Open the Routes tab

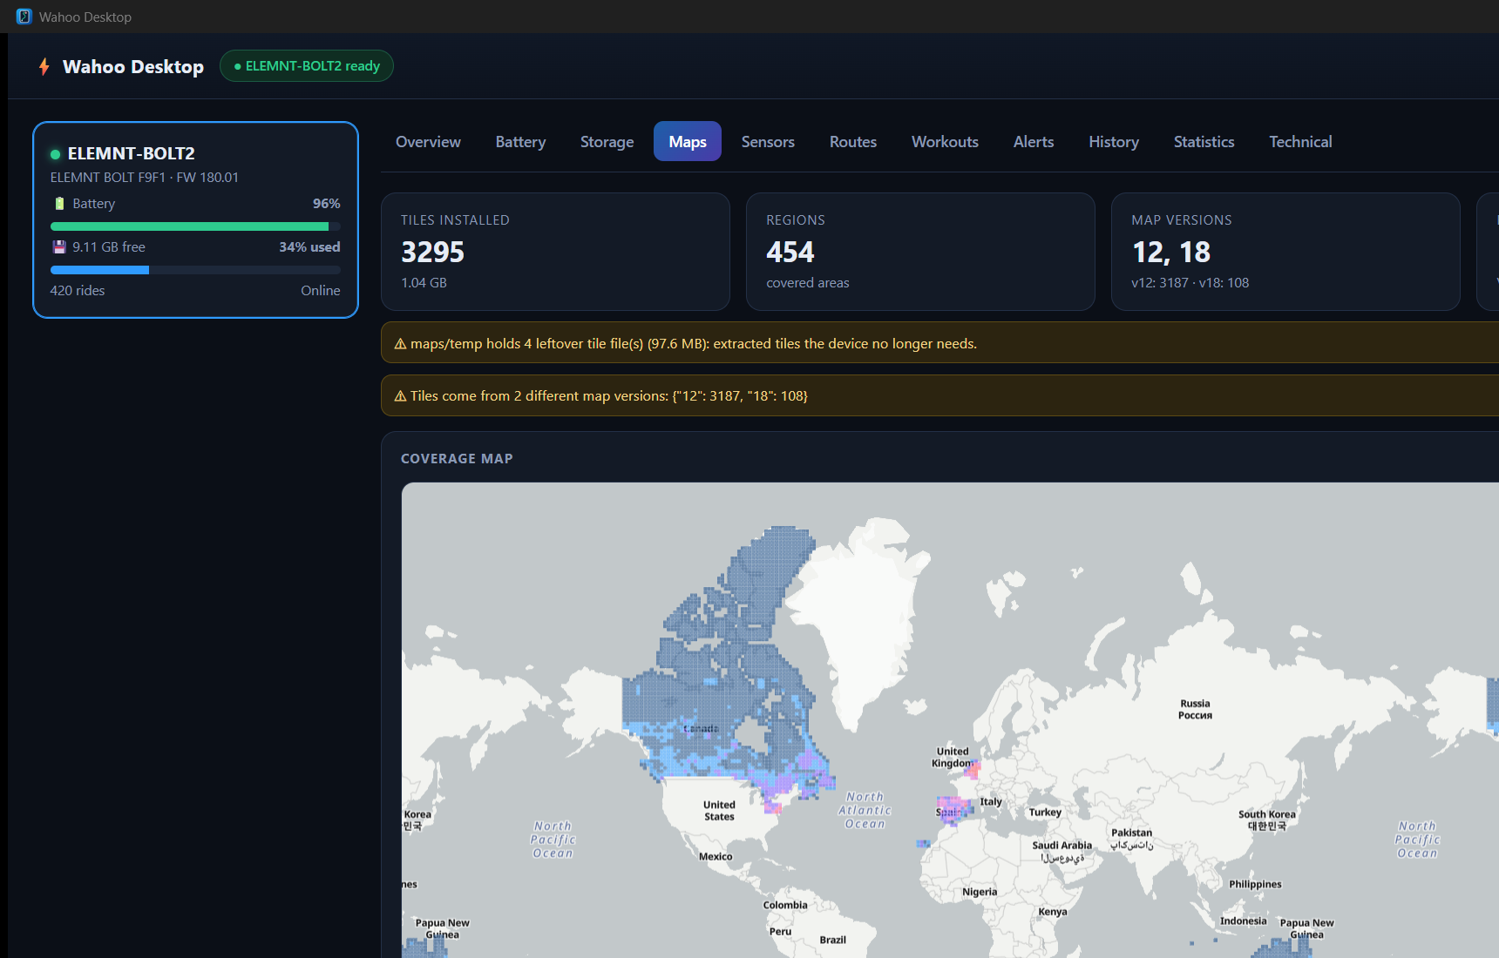click(x=853, y=142)
